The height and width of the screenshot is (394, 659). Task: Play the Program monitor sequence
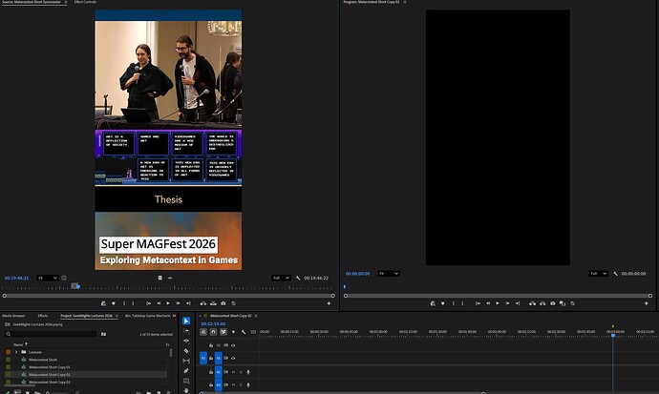(x=498, y=303)
